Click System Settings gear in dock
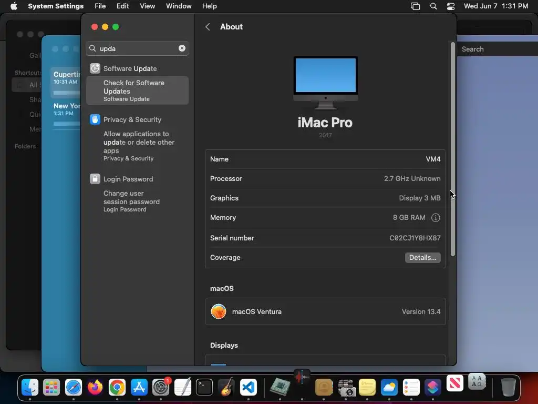This screenshot has height=404, width=538. click(x=161, y=387)
